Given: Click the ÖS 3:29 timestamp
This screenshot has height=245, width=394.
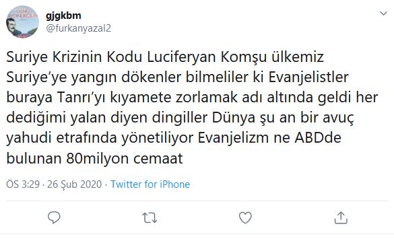Looking at the screenshot, I should (x=23, y=184).
